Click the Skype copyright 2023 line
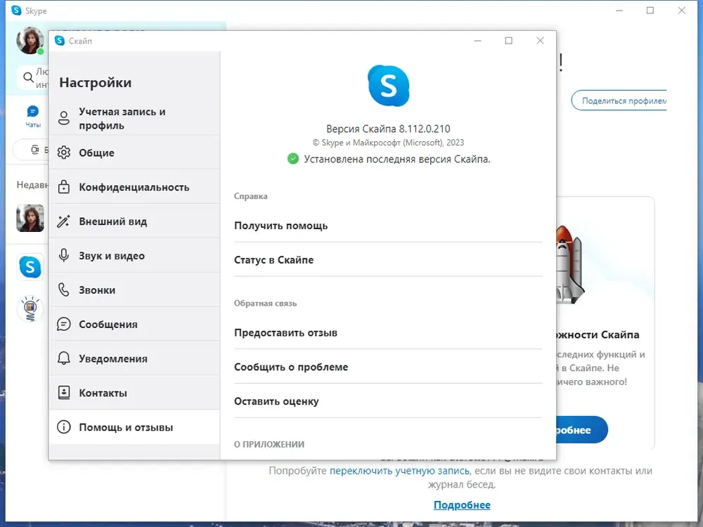The width and height of the screenshot is (703, 527). click(388, 143)
